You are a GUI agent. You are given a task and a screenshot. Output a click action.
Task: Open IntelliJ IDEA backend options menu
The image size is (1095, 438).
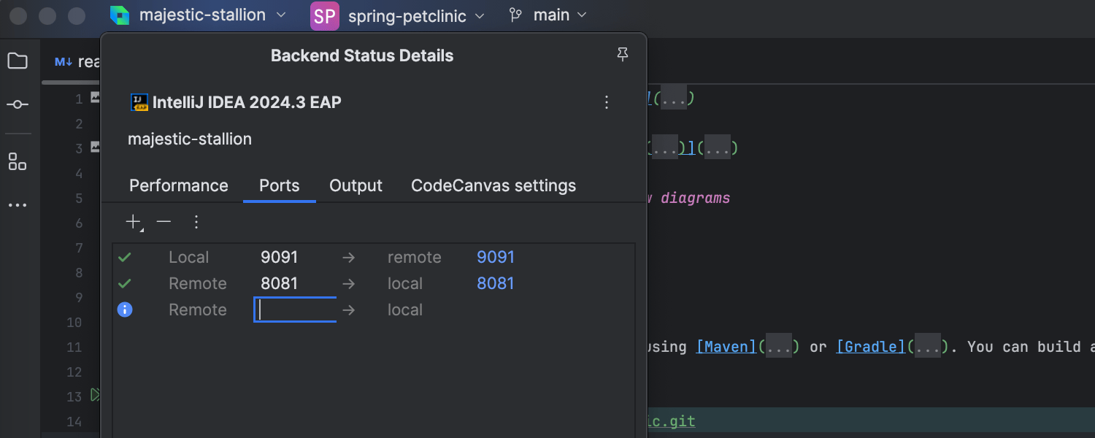606,102
